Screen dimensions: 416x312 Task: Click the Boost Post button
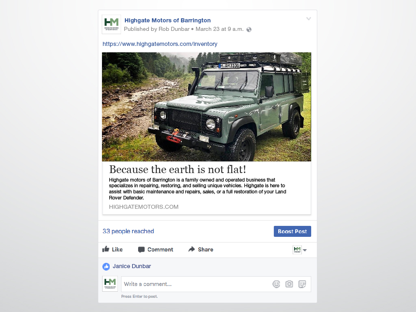(x=292, y=231)
